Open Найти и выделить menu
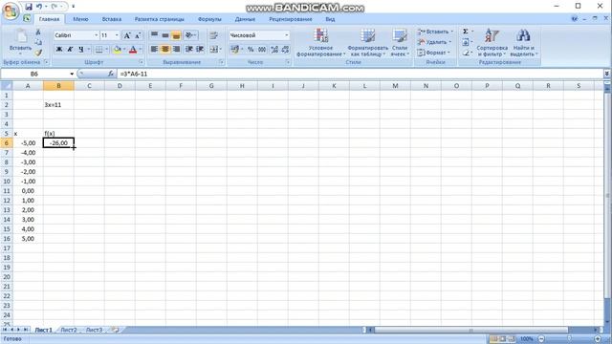612x344 pixels. coord(523,42)
